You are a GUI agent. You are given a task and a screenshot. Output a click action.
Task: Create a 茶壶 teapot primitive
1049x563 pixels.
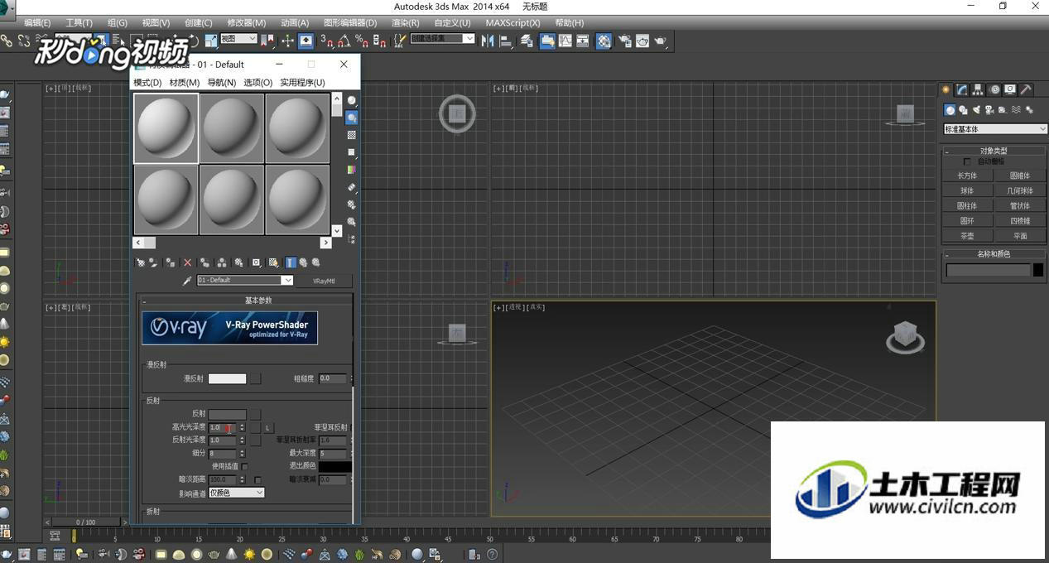click(967, 236)
